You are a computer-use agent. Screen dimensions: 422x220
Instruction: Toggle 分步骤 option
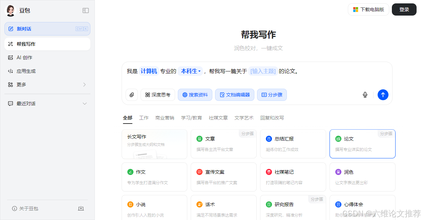pos(272,95)
